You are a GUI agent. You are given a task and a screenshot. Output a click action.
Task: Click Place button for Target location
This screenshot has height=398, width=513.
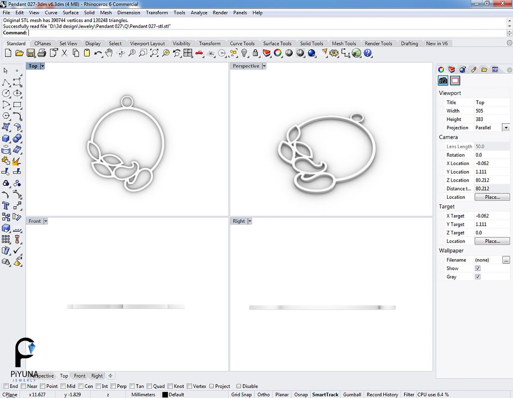click(x=492, y=241)
